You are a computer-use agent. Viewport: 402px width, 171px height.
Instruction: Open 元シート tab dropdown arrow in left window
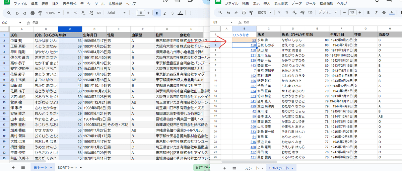tap(51, 167)
